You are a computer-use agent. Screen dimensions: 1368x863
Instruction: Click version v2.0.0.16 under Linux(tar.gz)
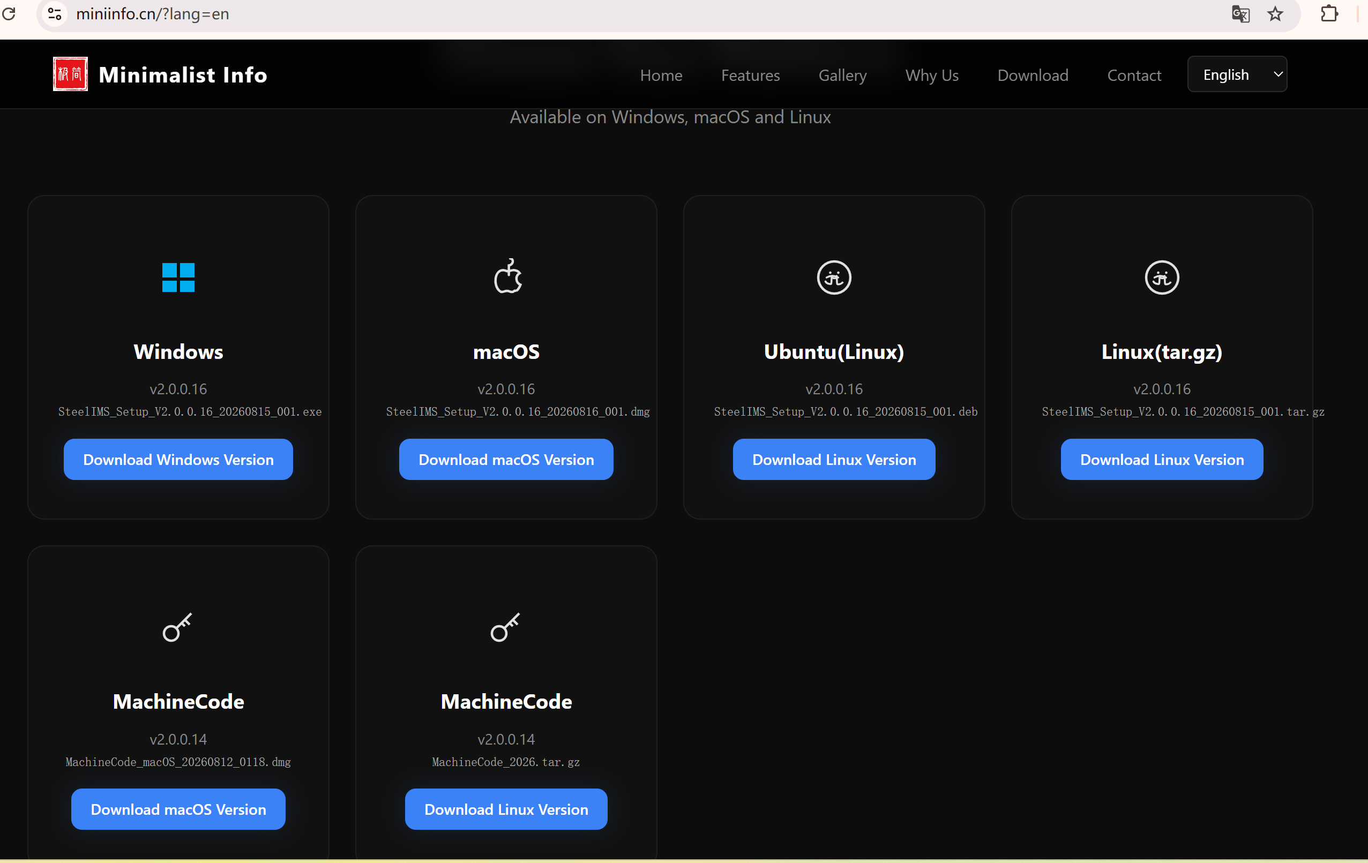tap(1162, 389)
